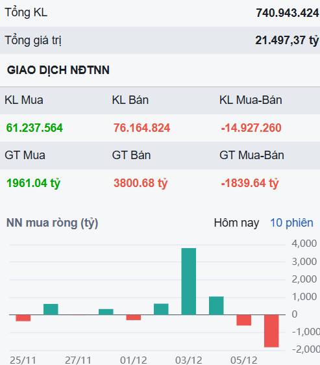Viewport: 320px width, 365px height.
Task: Click the 3,000 y-axis label
Action: coord(304,262)
